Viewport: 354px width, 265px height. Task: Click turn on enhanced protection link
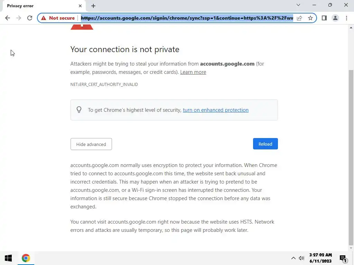pos(215,110)
